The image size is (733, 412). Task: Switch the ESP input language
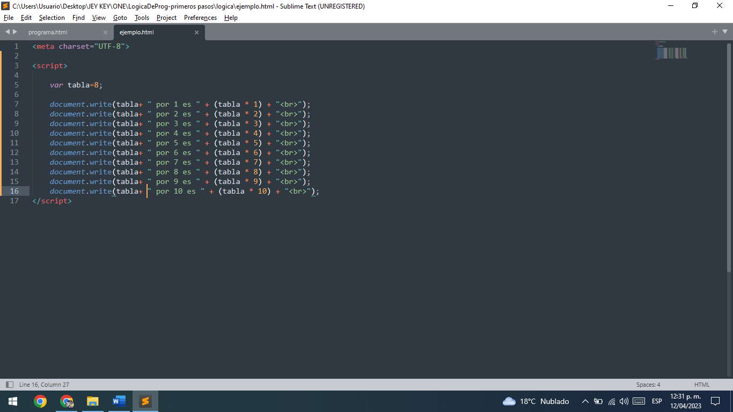(657, 401)
